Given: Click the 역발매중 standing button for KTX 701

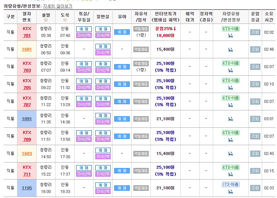Looking at the screenshot, I should point(141,29).
